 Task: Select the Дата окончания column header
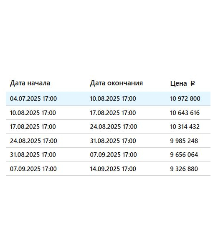pyautogui.click(x=117, y=83)
